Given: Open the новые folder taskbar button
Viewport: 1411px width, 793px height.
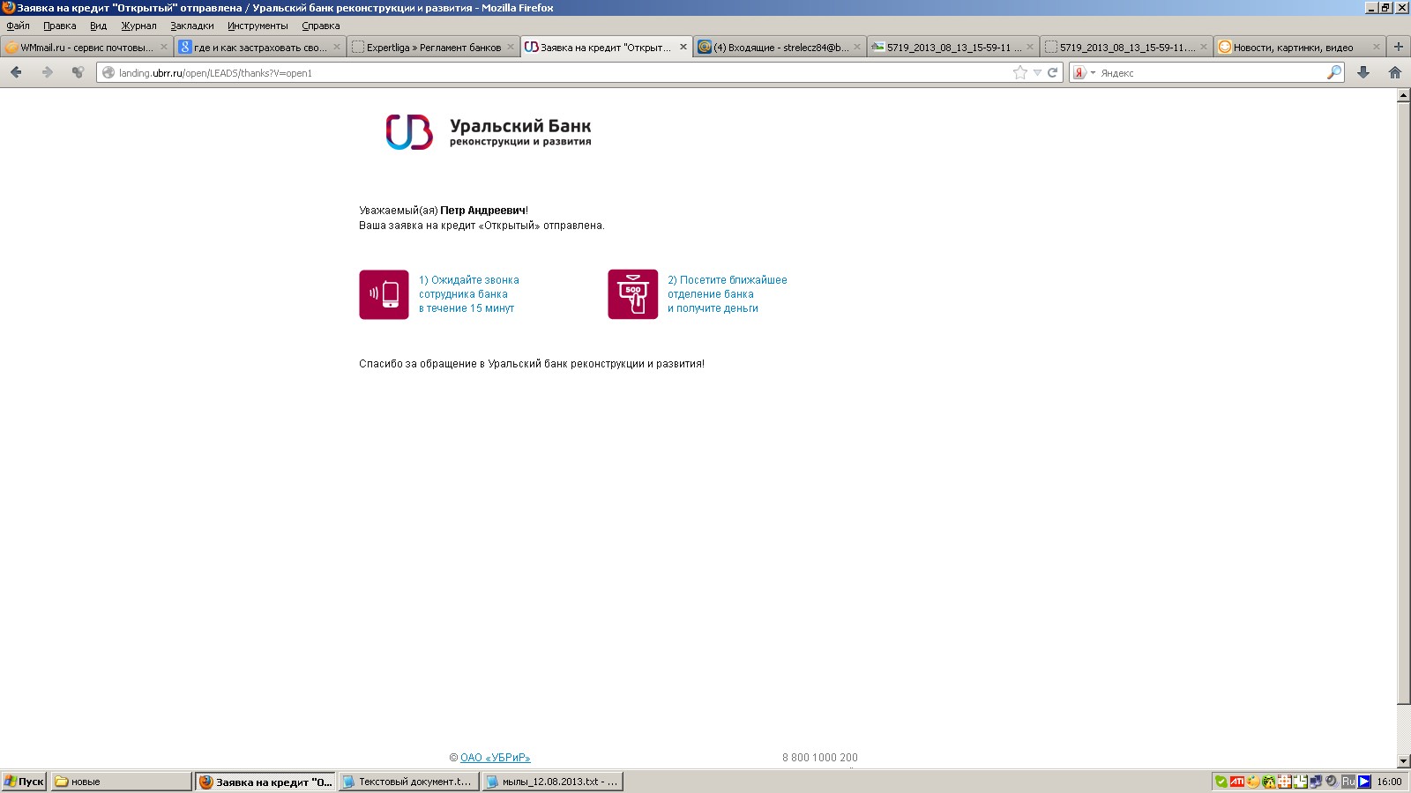Looking at the screenshot, I should tap(121, 782).
